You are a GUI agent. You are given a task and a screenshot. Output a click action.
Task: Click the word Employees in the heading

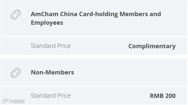tap(47, 23)
